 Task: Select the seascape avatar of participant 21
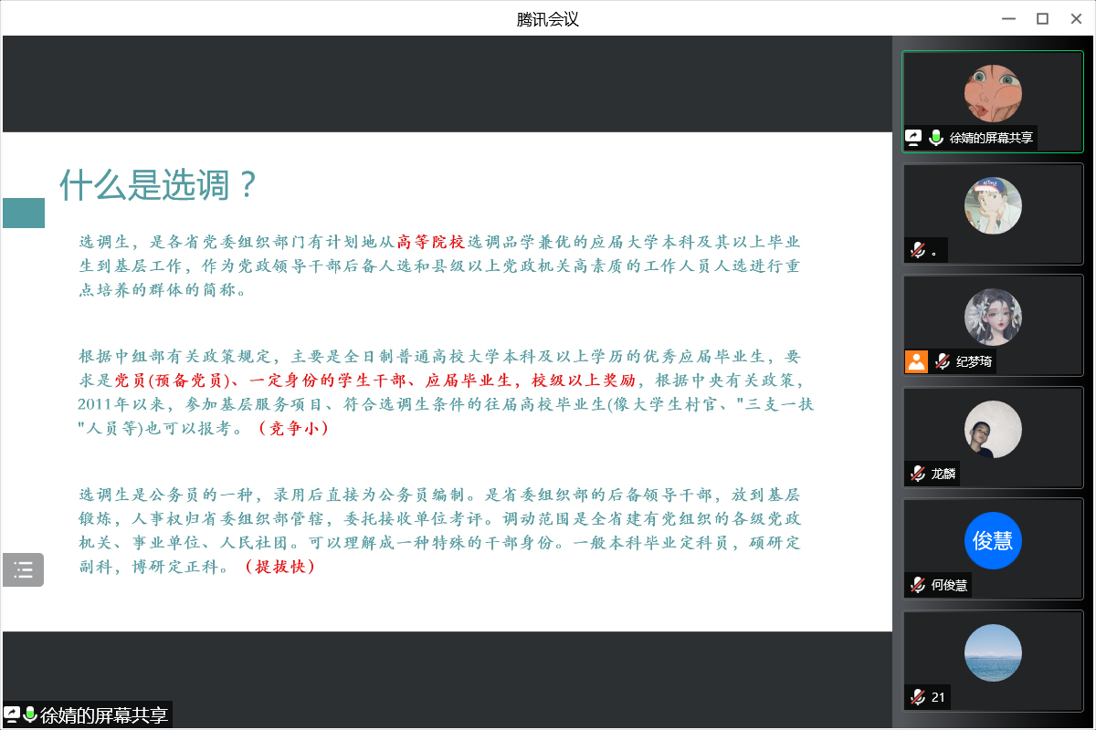click(993, 652)
